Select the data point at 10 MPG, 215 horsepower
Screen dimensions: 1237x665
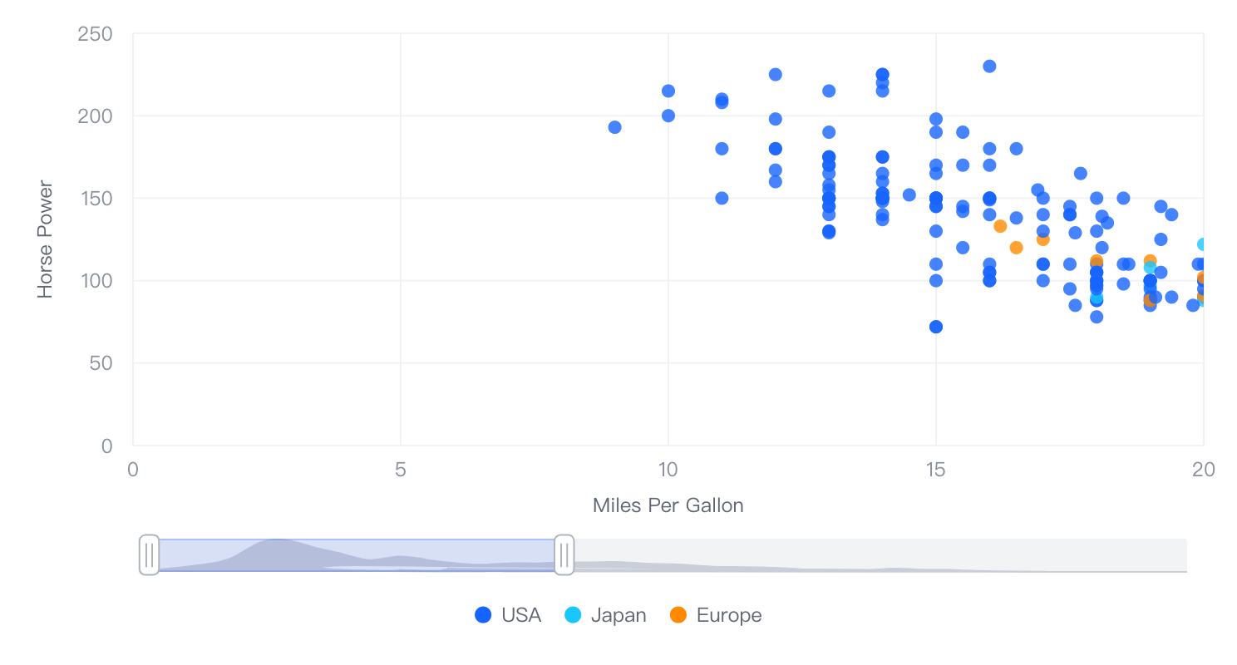668,91
